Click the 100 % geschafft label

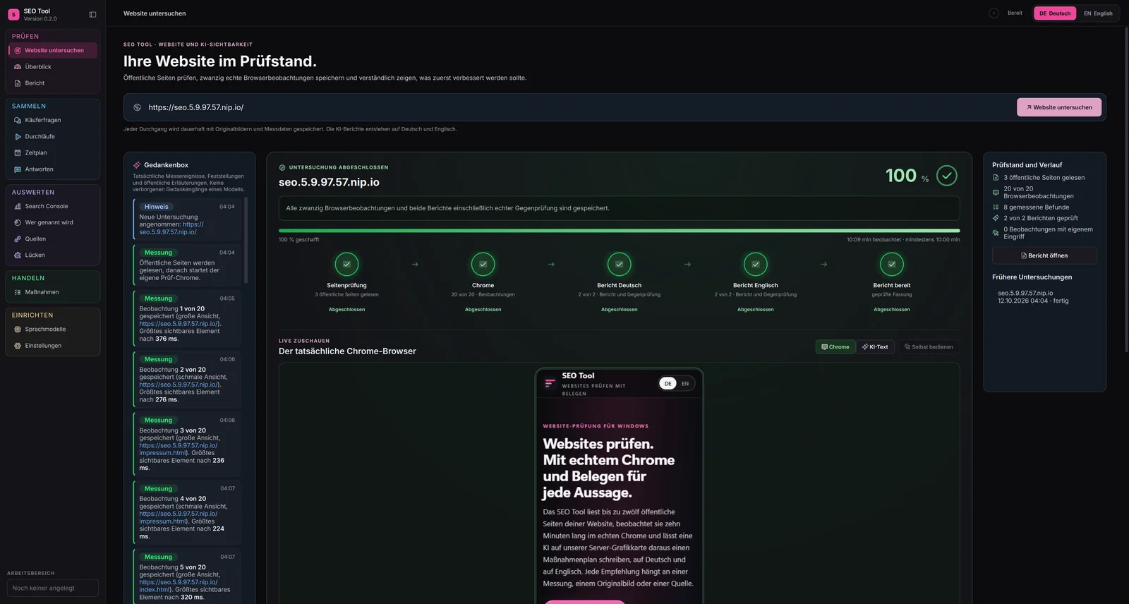(299, 240)
